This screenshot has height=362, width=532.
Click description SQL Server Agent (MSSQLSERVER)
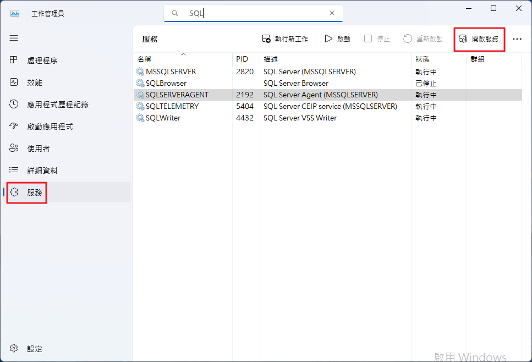321,95
